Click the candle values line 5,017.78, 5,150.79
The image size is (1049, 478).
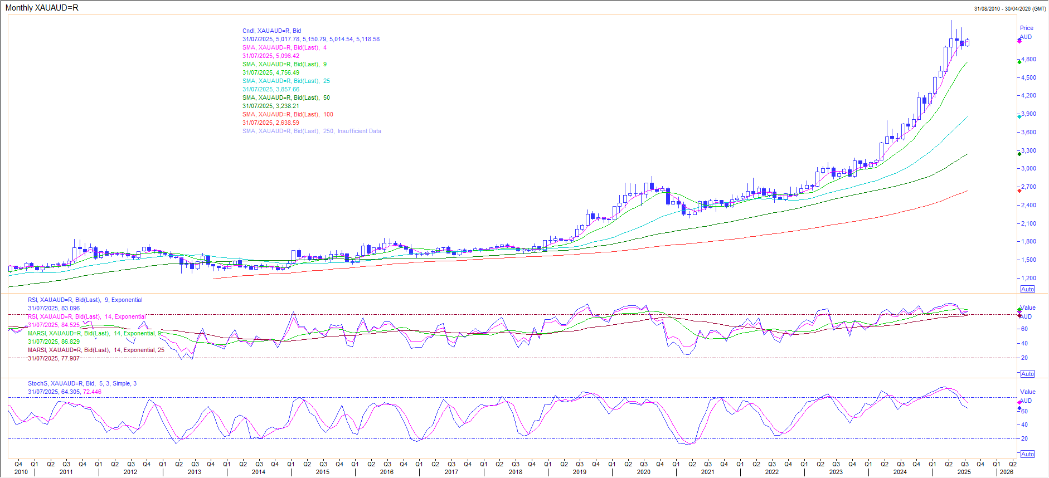311,40
